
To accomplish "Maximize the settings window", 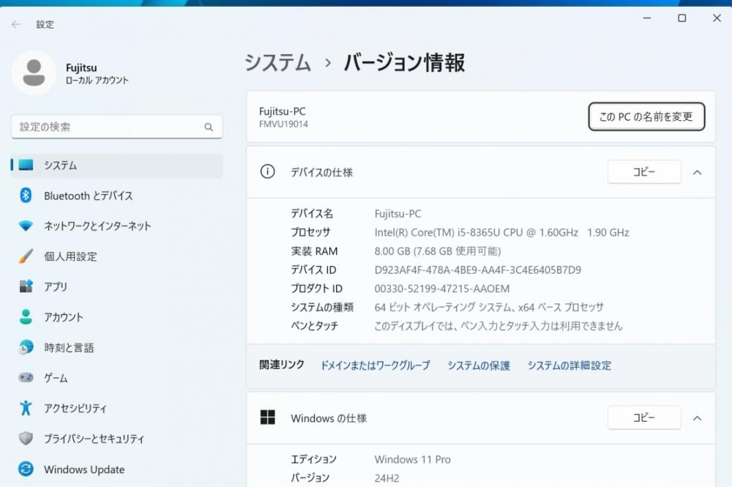I will pos(682,18).
